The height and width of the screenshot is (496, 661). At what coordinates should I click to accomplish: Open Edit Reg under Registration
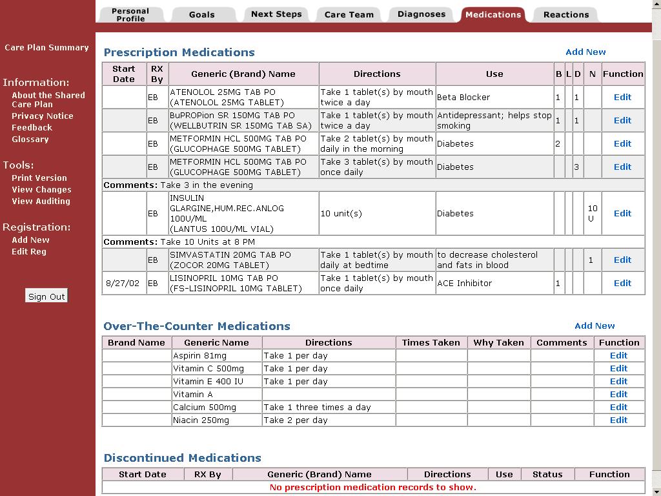(28, 252)
